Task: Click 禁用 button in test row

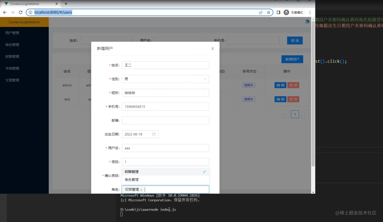Action: (293, 99)
